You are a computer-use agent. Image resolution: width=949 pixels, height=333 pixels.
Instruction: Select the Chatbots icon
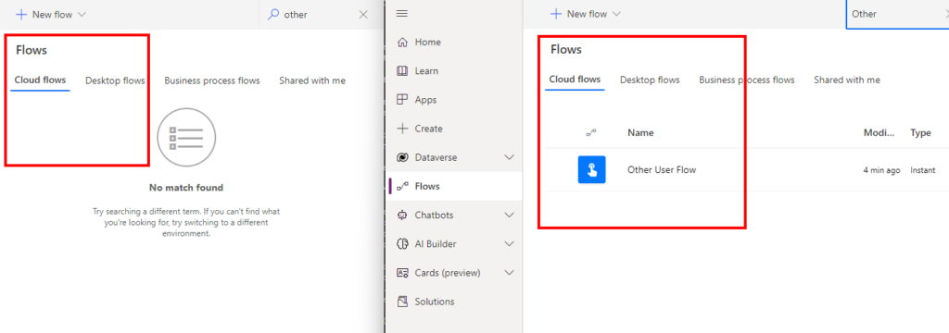click(x=402, y=216)
